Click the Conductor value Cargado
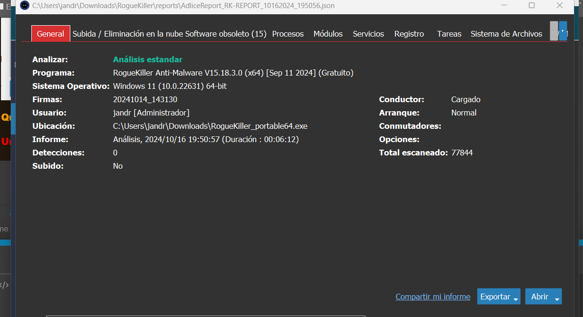 [x=466, y=99]
